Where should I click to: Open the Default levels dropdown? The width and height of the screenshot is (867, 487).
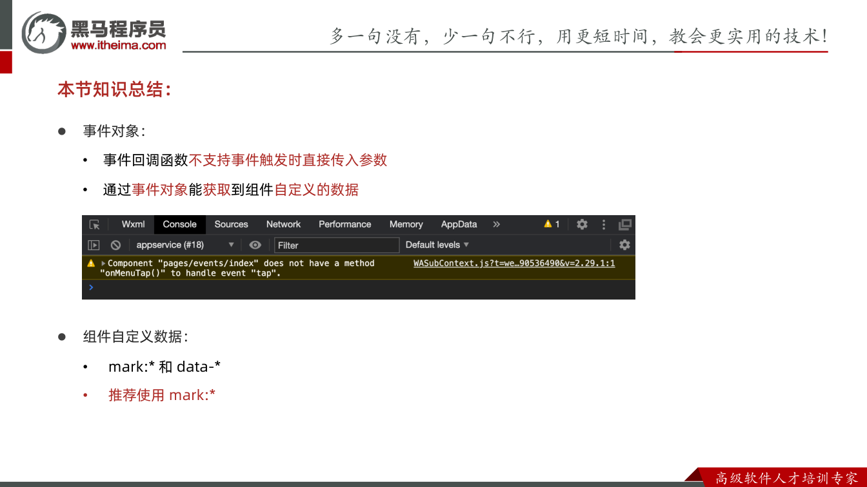point(437,245)
